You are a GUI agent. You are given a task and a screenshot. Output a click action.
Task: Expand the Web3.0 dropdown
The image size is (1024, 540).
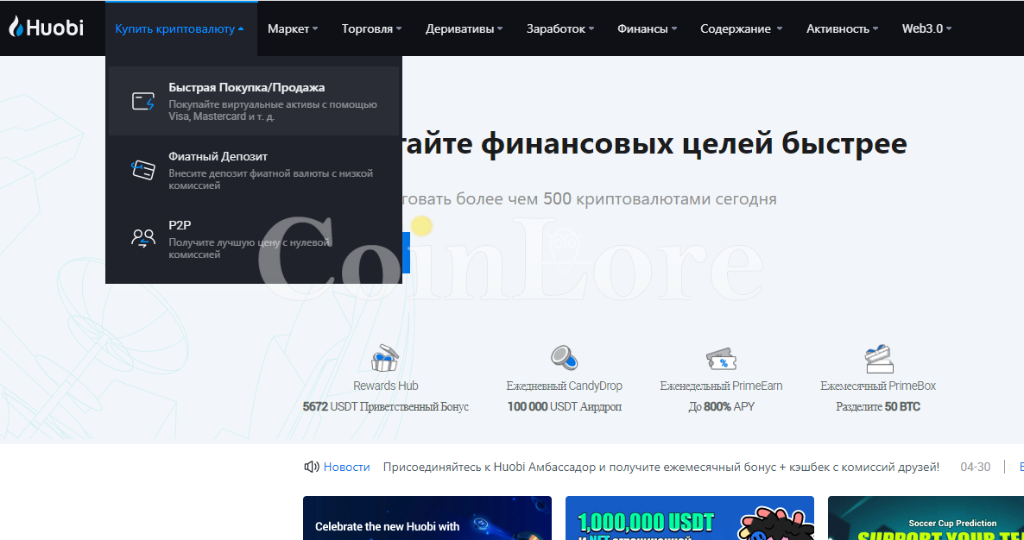pos(926,28)
